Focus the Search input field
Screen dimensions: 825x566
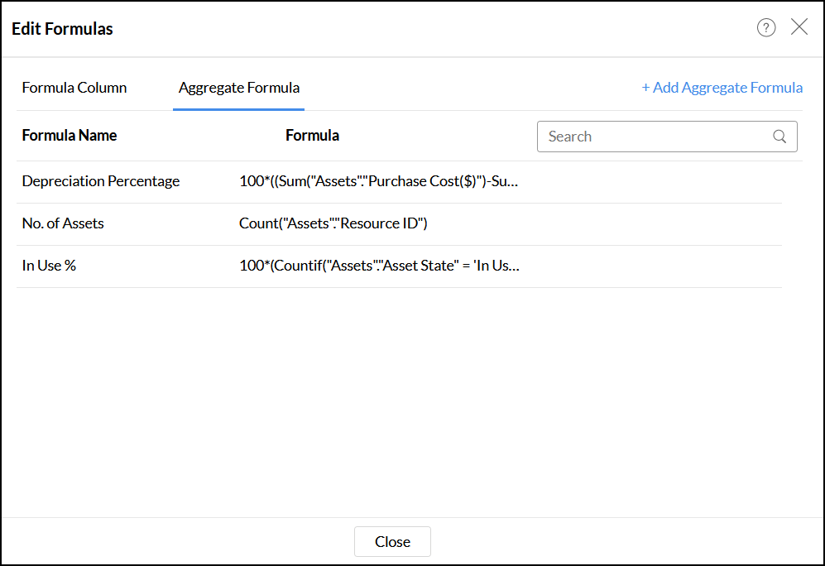pyautogui.click(x=654, y=137)
